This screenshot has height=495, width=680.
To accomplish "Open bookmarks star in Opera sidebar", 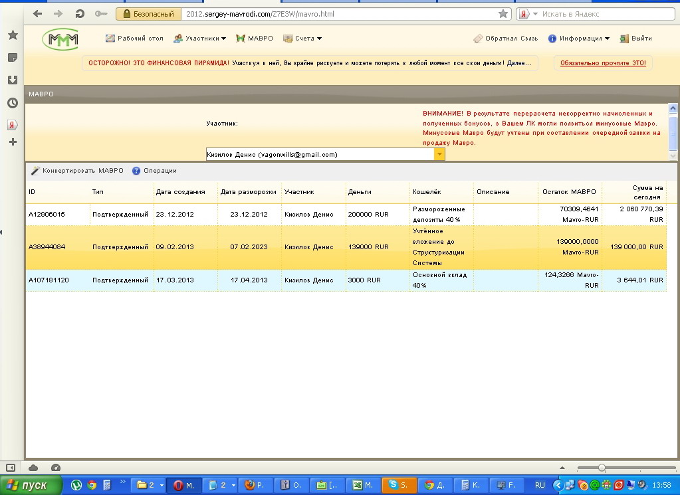I will coord(13,35).
